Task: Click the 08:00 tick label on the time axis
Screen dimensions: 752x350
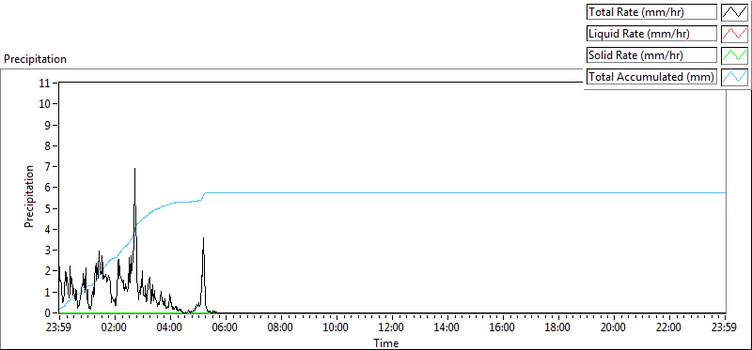Action: point(281,328)
